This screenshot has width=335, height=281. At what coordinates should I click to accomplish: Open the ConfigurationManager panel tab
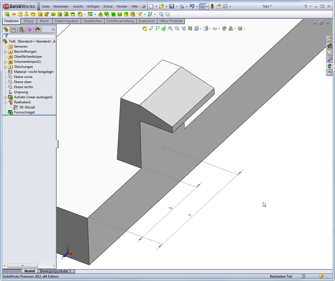click(x=22, y=29)
